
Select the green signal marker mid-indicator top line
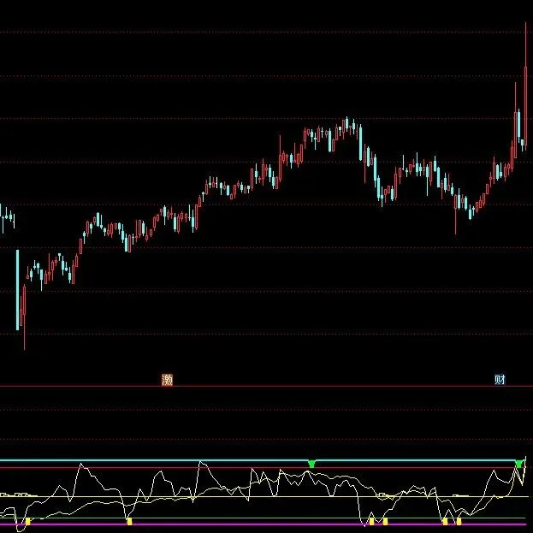pyautogui.click(x=311, y=464)
